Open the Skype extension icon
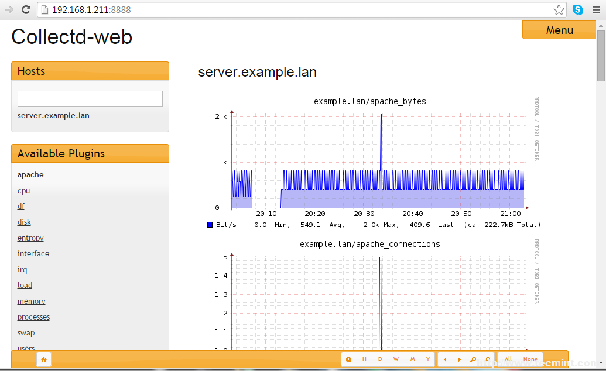The image size is (606, 371). tap(578, 9)
